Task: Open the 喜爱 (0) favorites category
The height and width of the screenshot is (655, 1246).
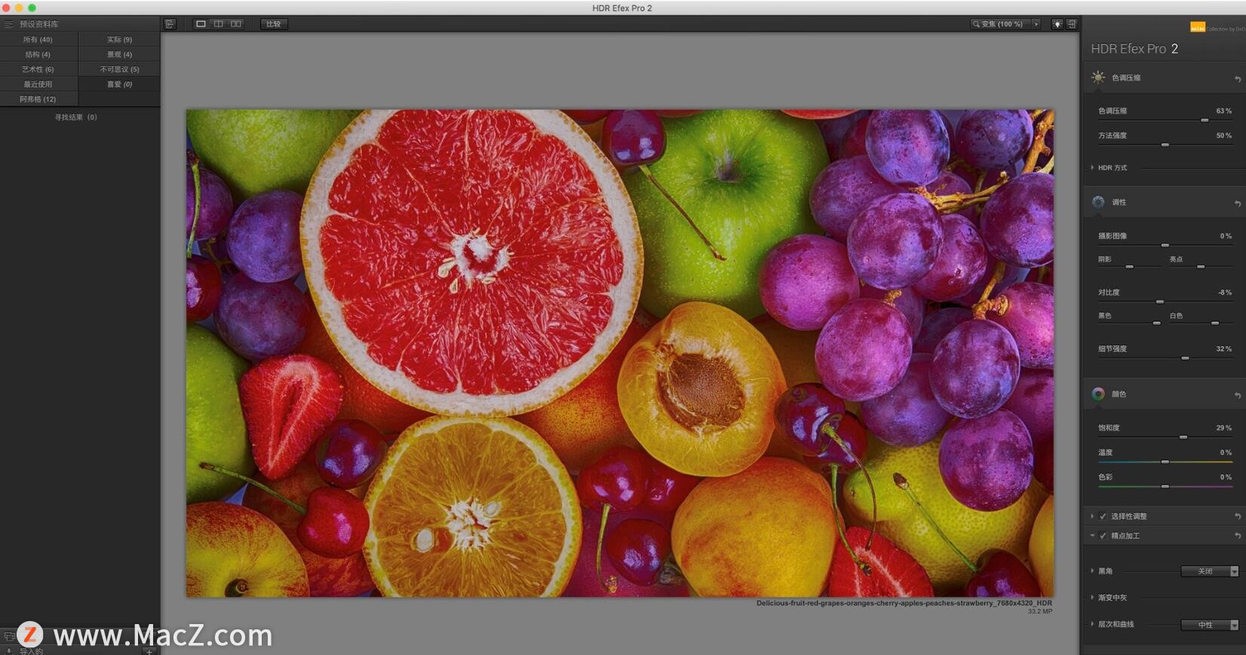Action: (119, 84)
